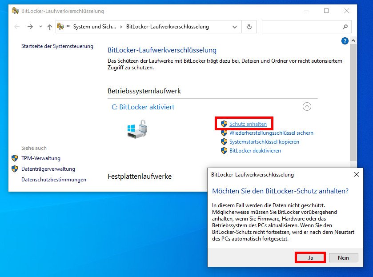Image resolution: width=373 pixels, height=277 pixels.
Task: Click 'Systemstartschlüssel kopieren' link
Action: pos(264,142)
